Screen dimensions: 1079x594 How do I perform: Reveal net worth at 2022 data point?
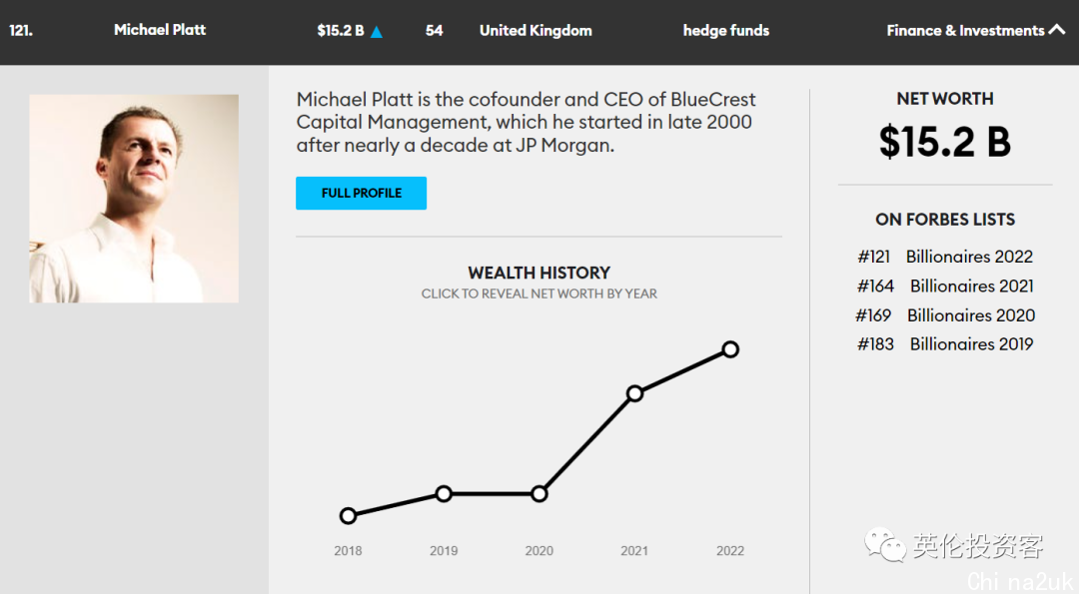[730, 349]
